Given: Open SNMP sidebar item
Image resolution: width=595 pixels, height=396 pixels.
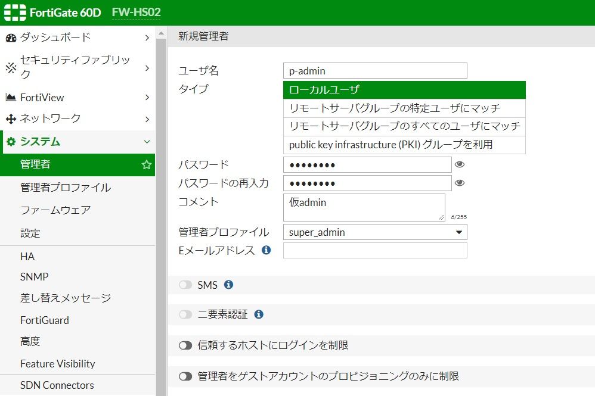Looking at the screenshot, I should point(78,277).
